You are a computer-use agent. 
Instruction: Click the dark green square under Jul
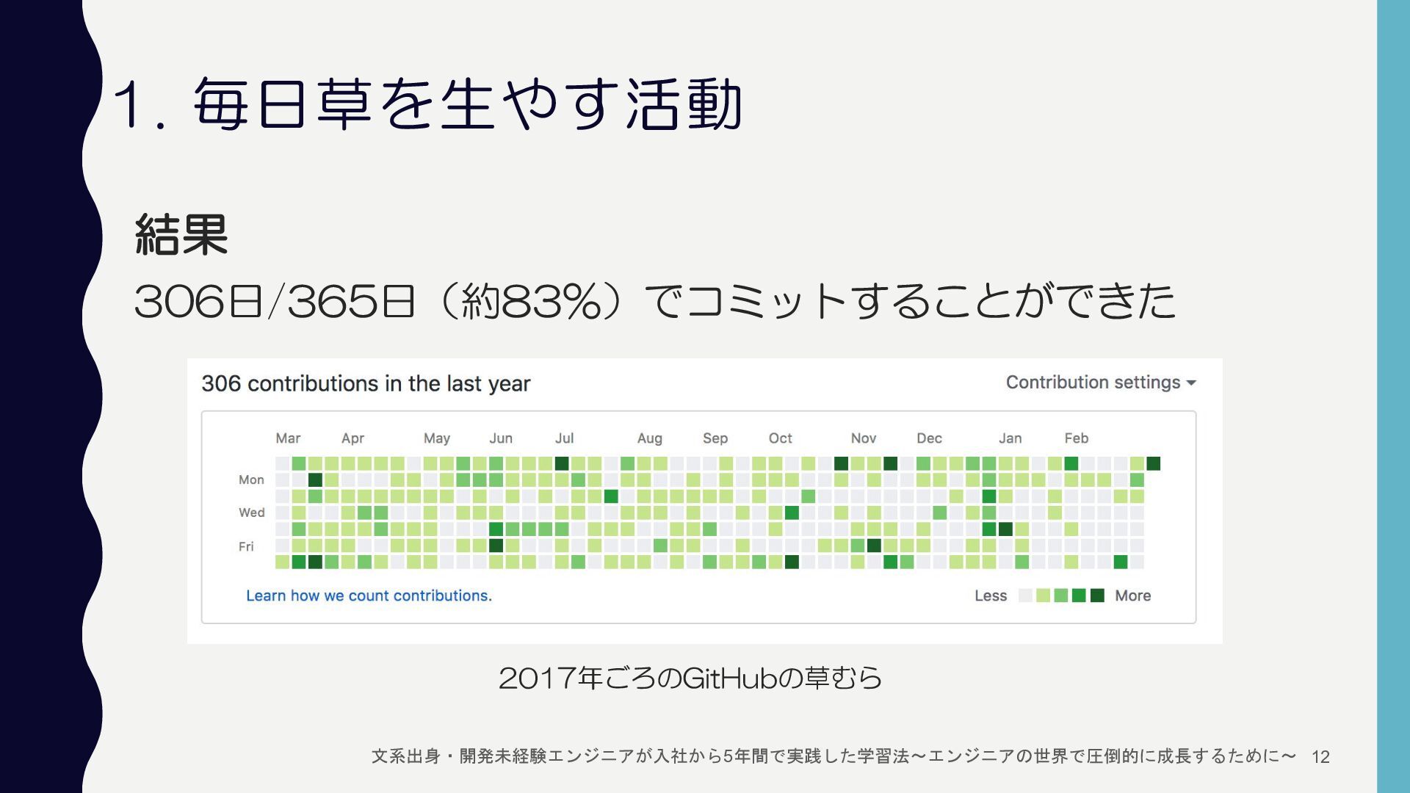click(x=562, y=463)
